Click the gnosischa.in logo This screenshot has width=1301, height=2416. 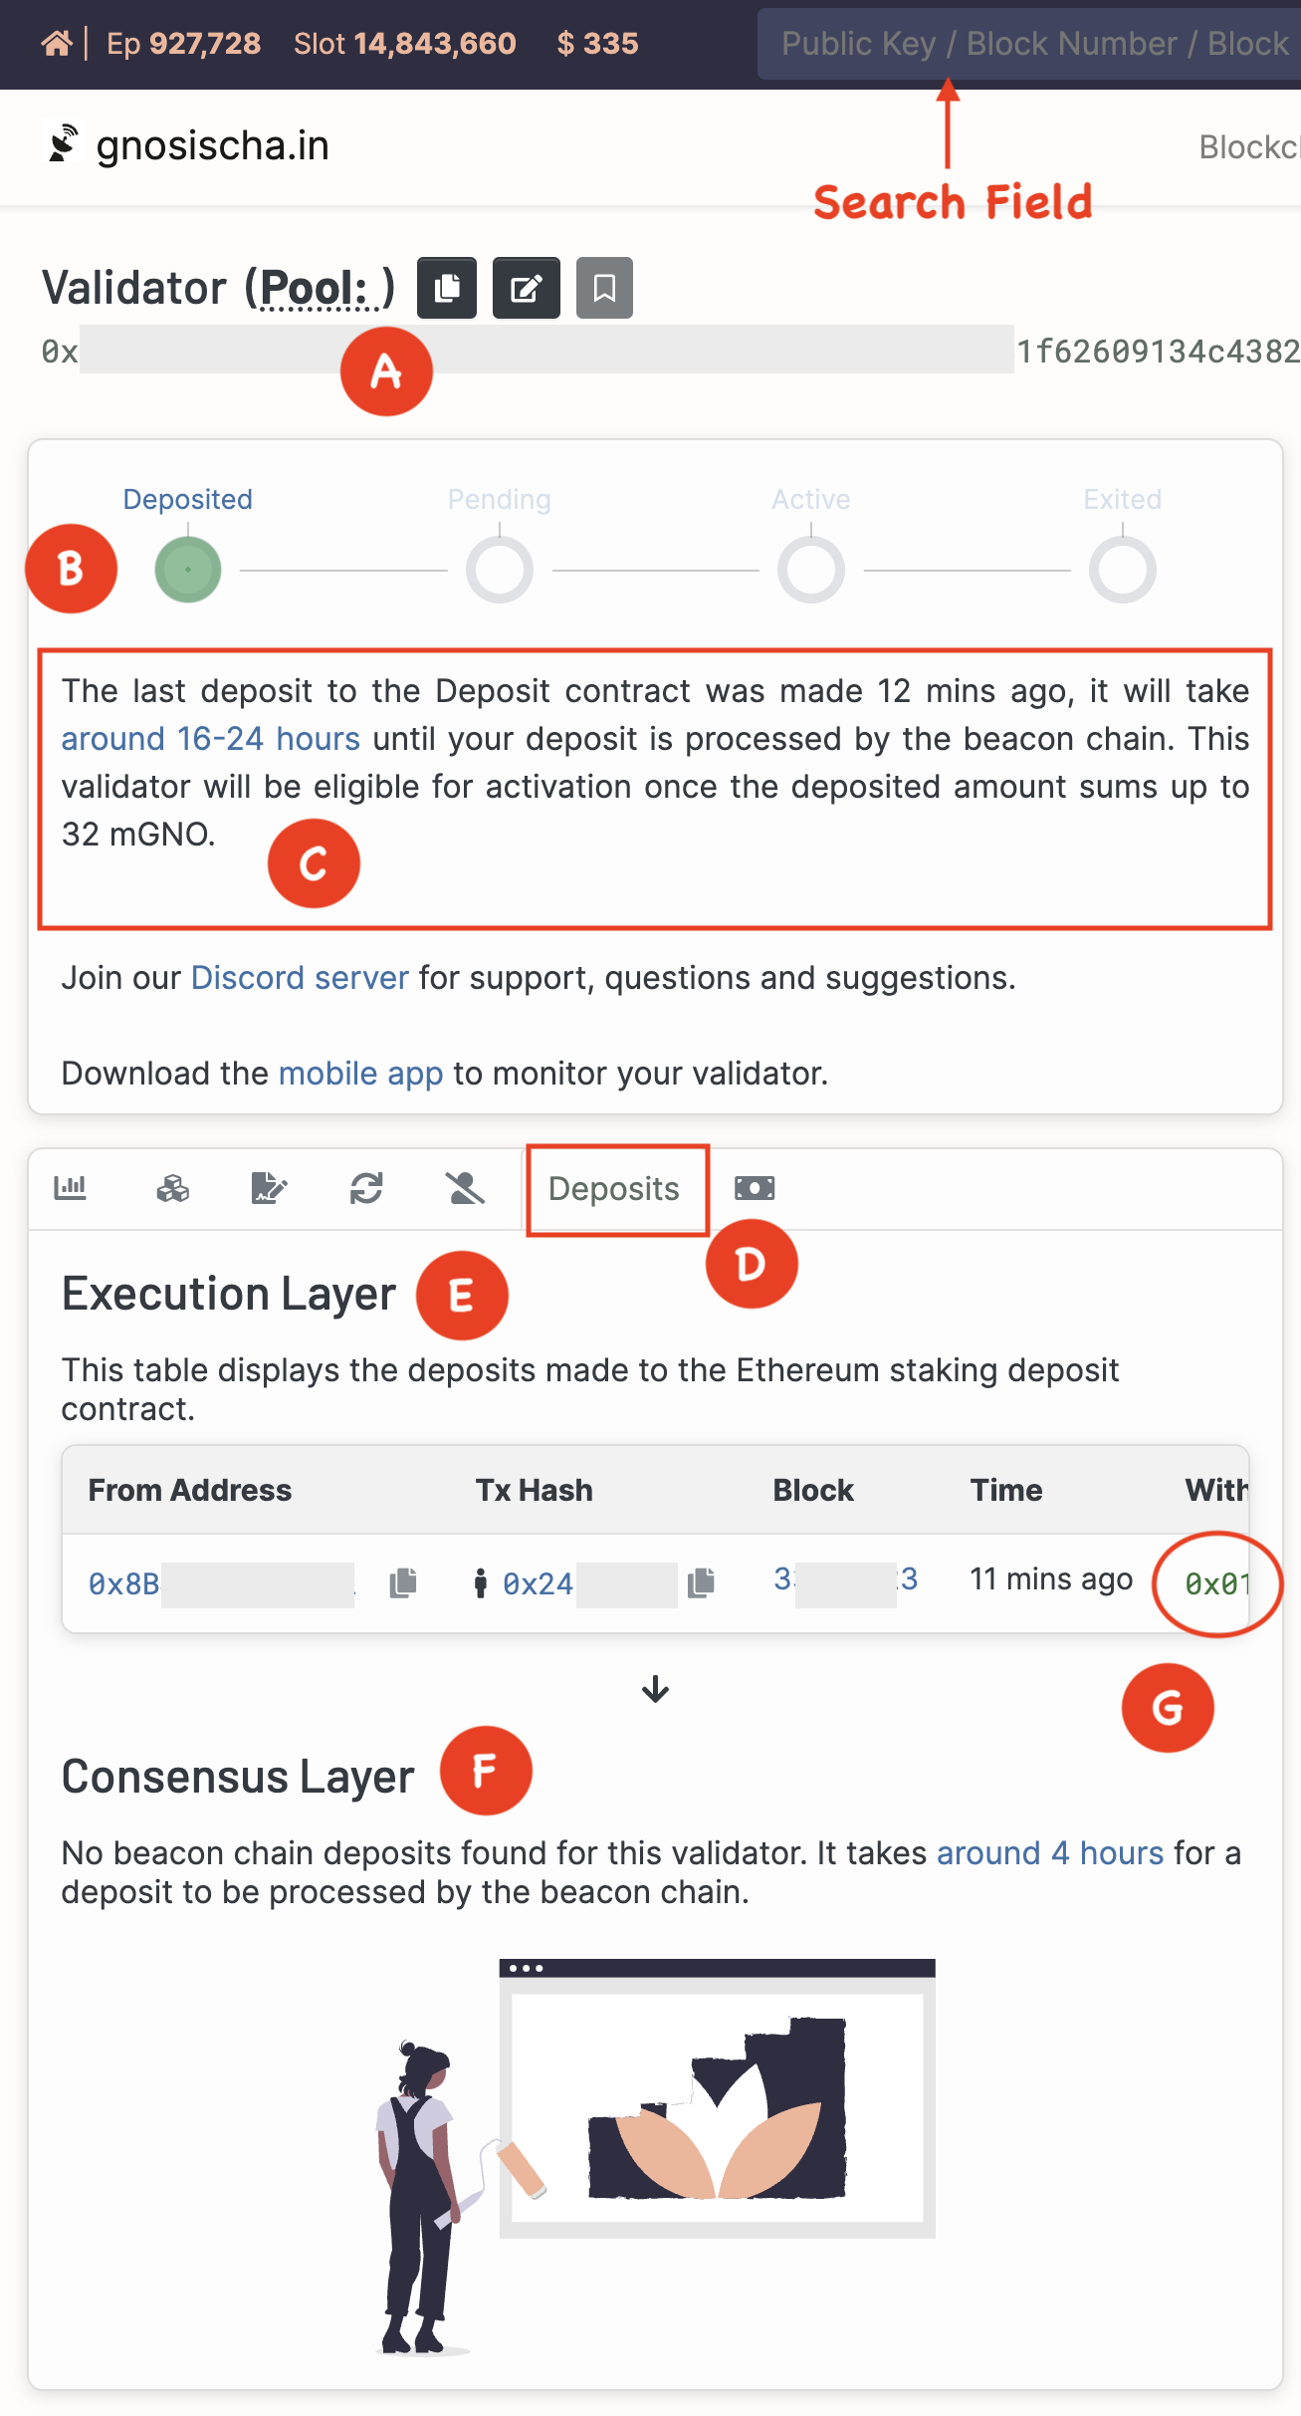click(189, 146)
